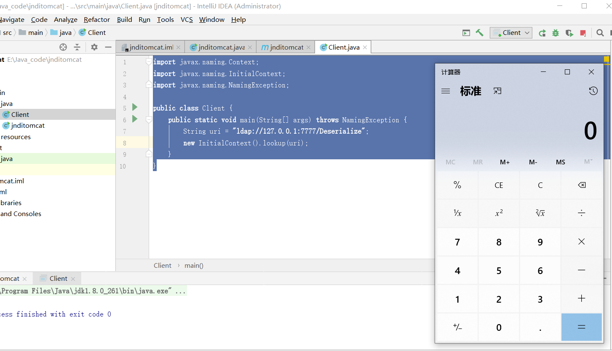This screenshot has width=612, height=351.
Task: Open the Client run configuration dropdown
Action: pos(511,33)
